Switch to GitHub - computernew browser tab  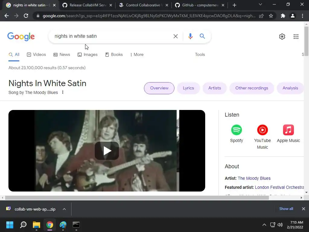click(x=200, y=5)
